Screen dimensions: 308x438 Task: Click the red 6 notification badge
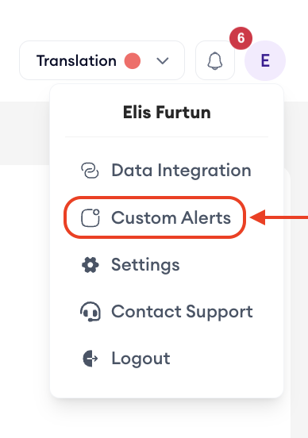[x=241, y=38]
